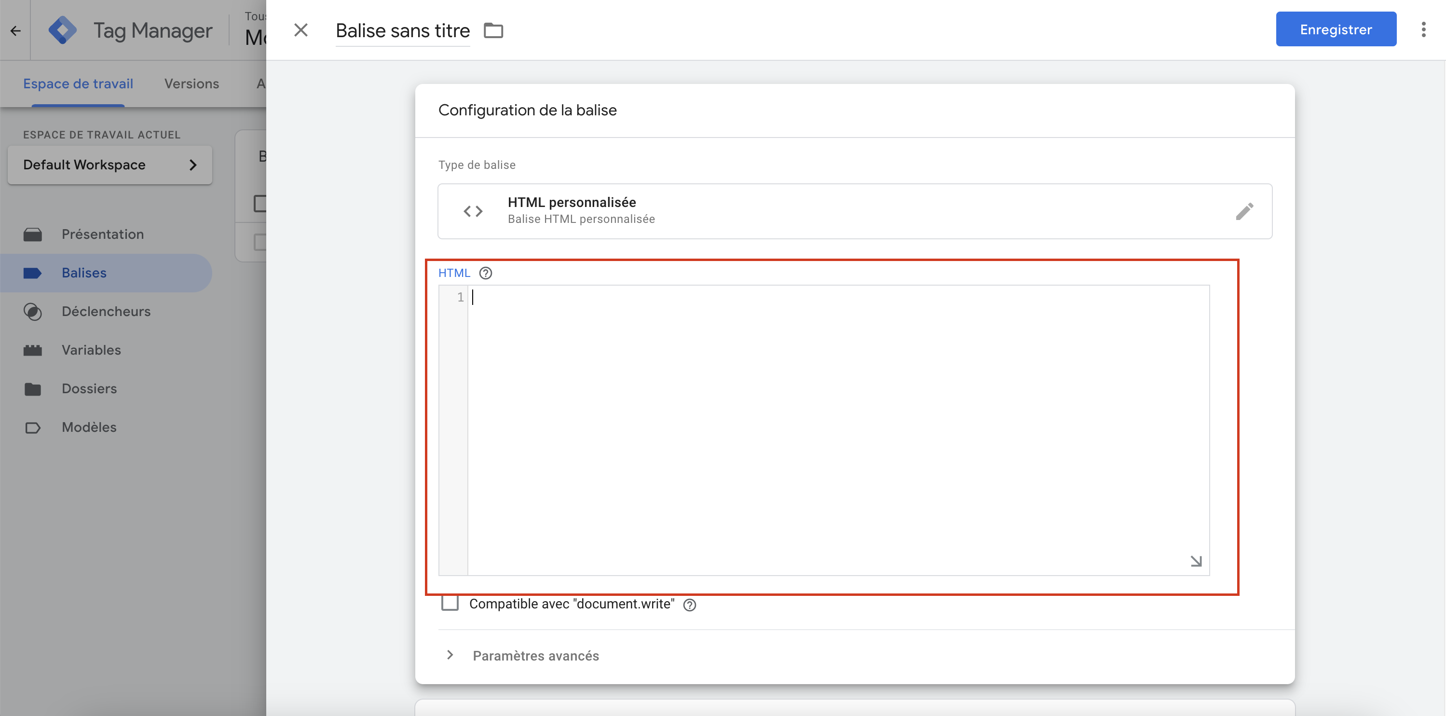This screenshot has height=716, width=1446.
Task: Switch to the Versions tab
Action: click(191, 83)
